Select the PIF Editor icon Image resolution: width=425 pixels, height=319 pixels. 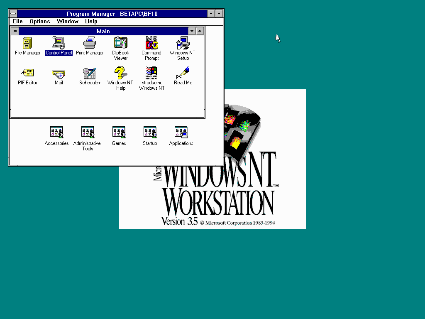click(27, 73)
